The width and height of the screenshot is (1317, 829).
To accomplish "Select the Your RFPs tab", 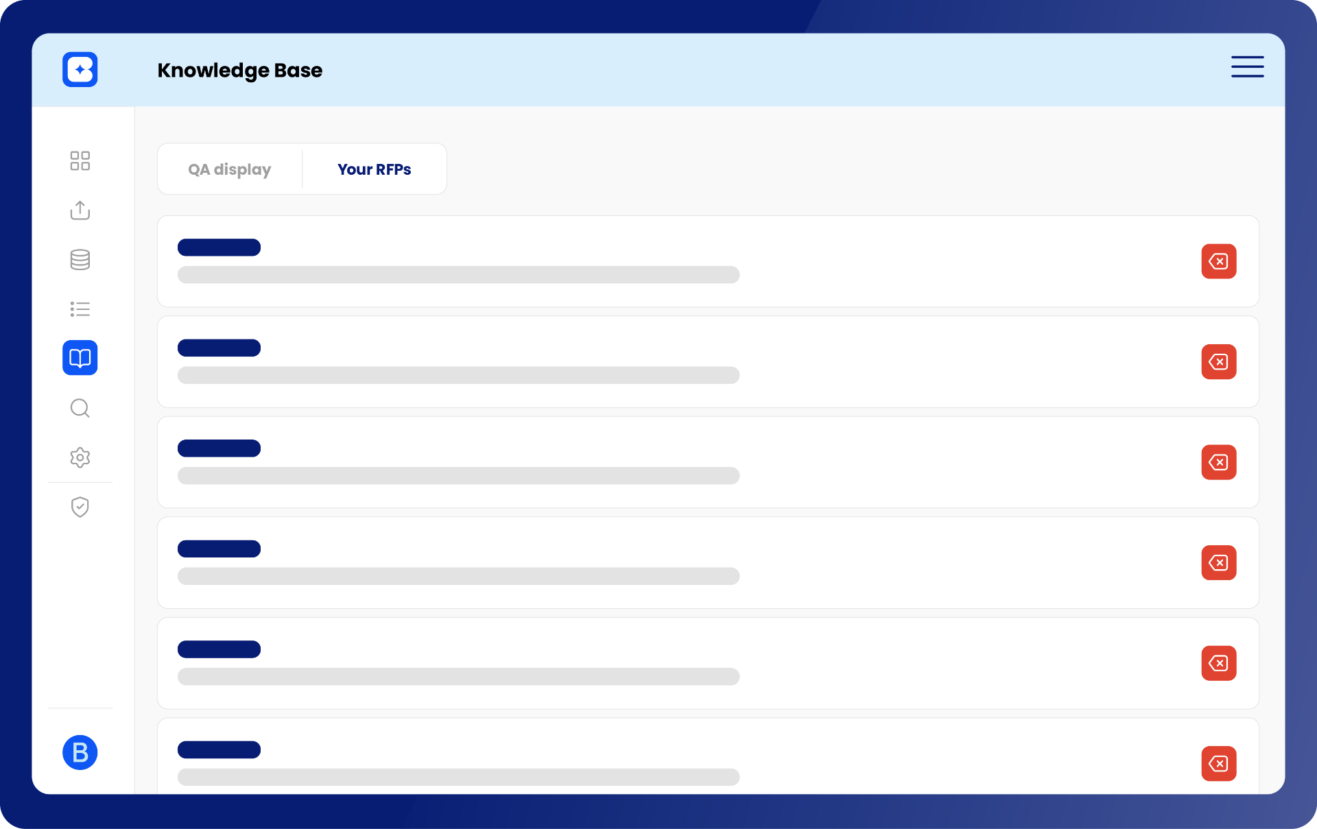I will tap(374, 169).
